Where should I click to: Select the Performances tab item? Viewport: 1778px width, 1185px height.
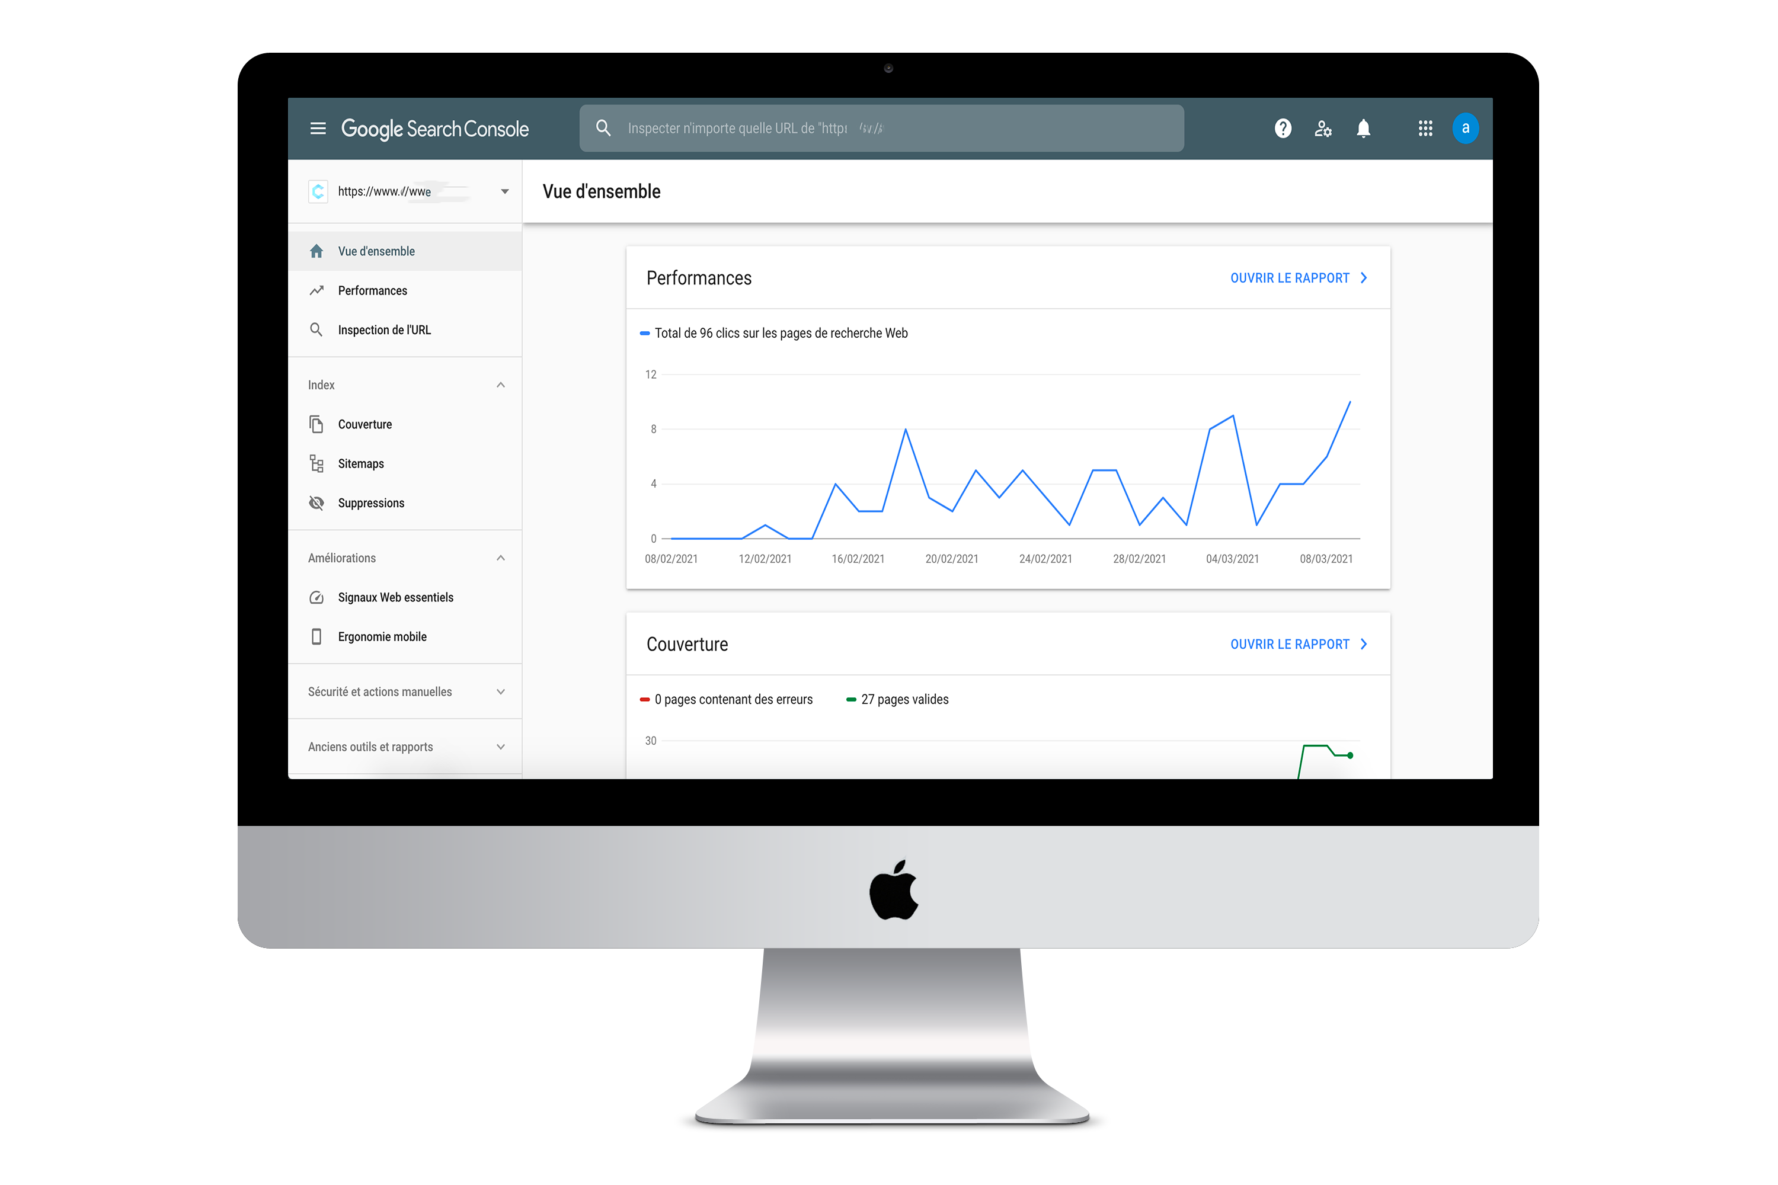coord(372,290)
